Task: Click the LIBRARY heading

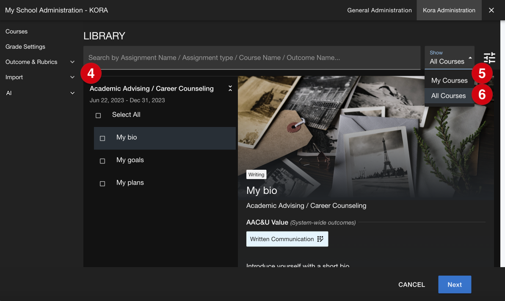Action: 104,36
